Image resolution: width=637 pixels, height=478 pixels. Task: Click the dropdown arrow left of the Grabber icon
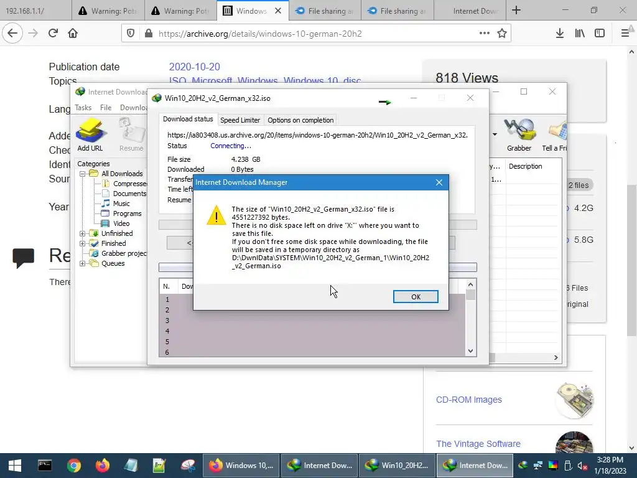495,134
